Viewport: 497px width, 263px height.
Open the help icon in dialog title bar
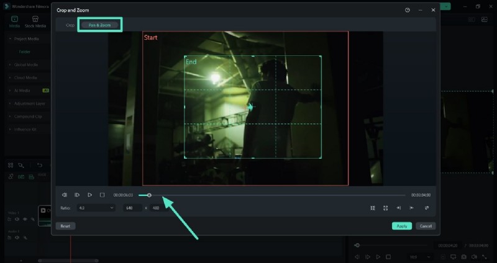click(x=408, y=10)
